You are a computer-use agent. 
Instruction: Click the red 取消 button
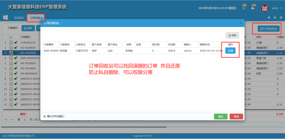[x=236, y=116]
